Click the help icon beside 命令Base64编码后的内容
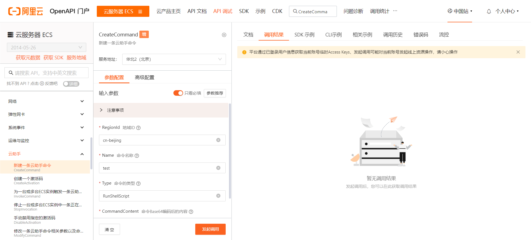 pos(191,212)
